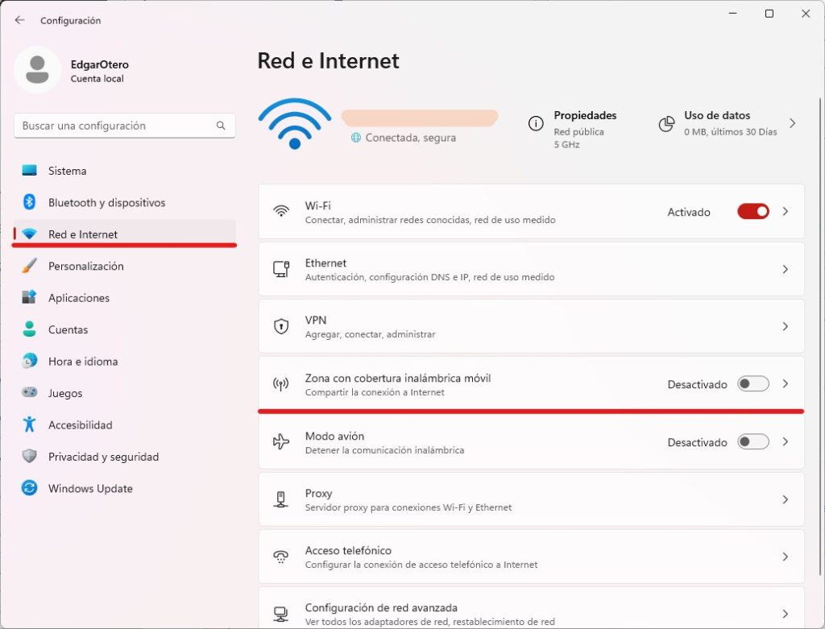825x629 pixels.
Task: Click the Hora e idioma globe icon
Action: pyautogui.click(x=30, y=361)
